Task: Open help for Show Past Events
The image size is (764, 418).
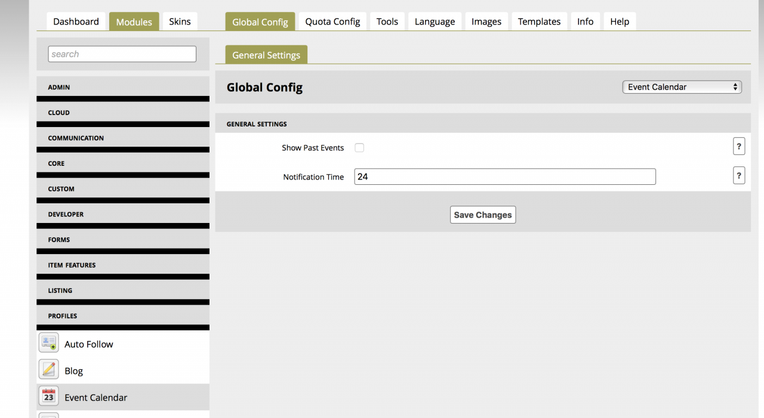Action: 739,146
